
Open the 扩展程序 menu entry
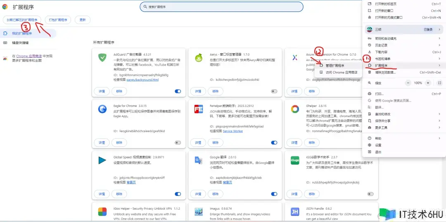click(x=404, y=66)
